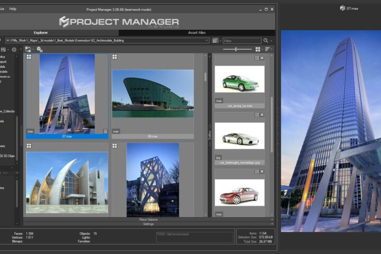Open the list menu icon on 07.max

pyautogui.click(x=105, y=131)
